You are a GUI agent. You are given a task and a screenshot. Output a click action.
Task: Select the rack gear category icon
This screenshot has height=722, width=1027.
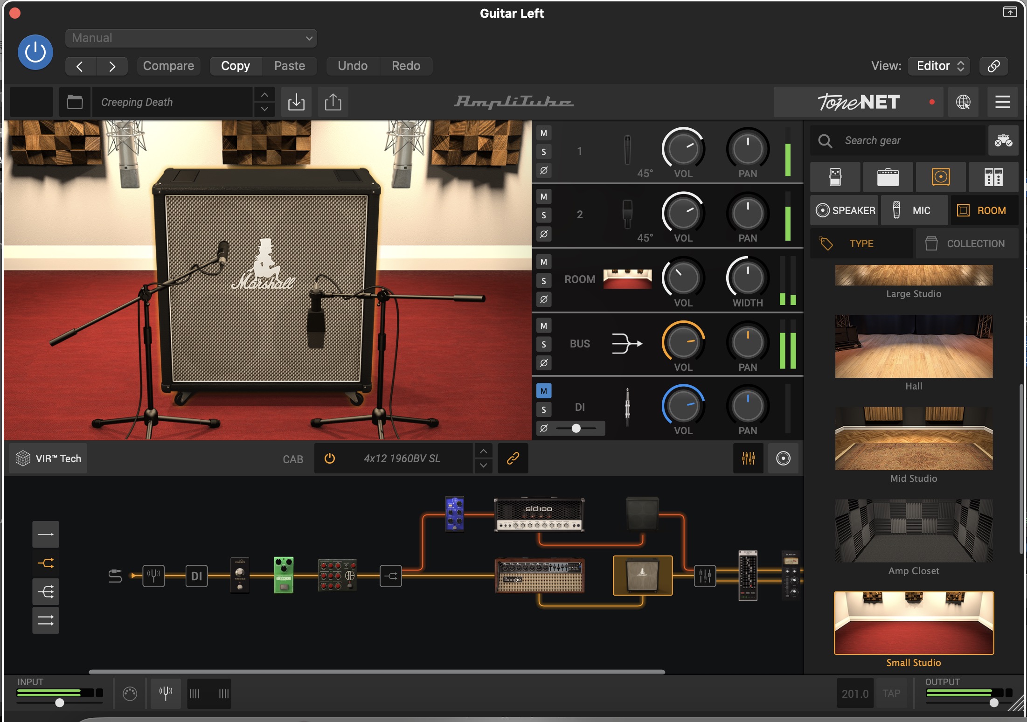(993, 177)
